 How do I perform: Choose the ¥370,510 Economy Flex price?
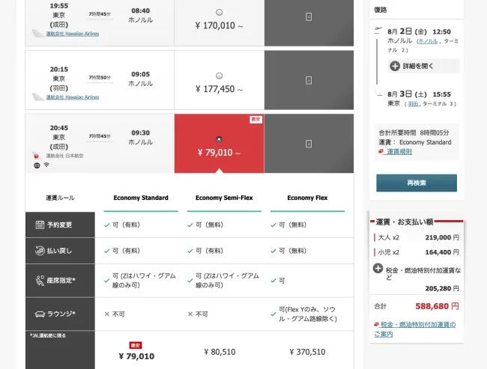(x=306, y=352)
